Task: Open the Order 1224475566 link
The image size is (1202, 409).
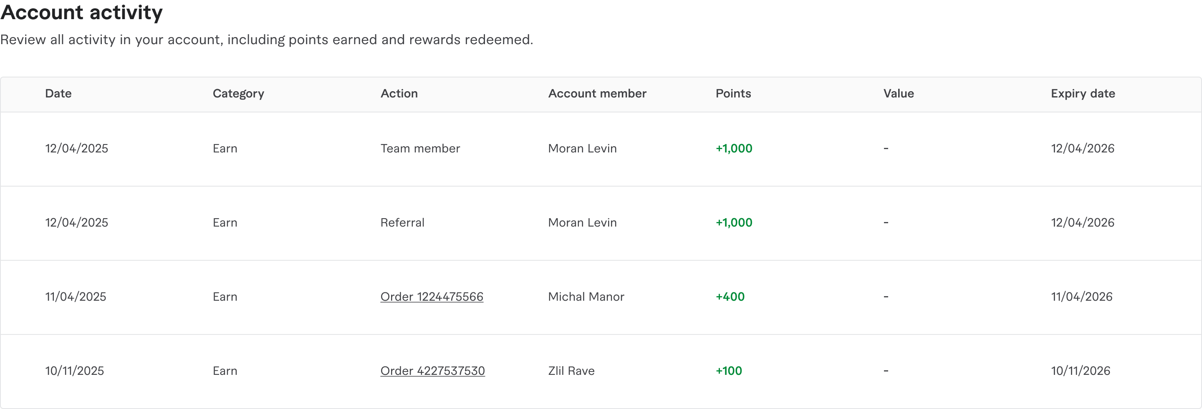Action: [432, 297]
